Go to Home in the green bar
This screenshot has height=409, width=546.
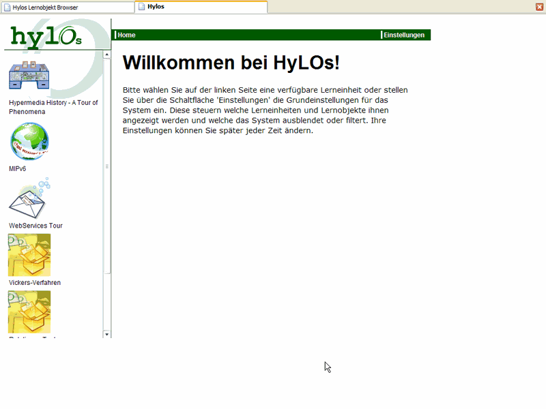126,35
